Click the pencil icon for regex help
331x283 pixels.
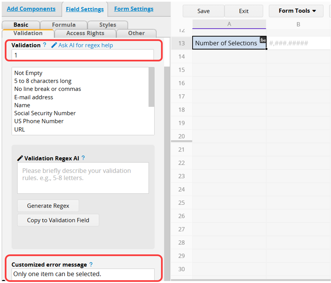54,45
